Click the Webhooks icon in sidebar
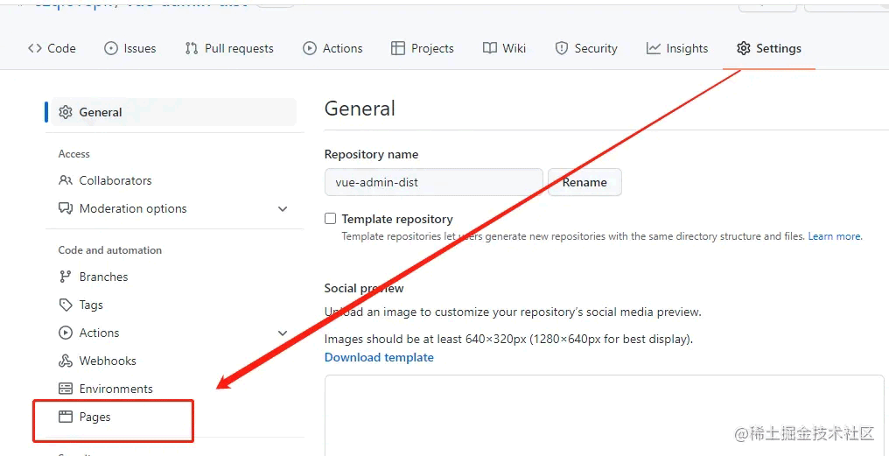Image resolution: width=889 pixels, height=456 pixels. [66, 361]
